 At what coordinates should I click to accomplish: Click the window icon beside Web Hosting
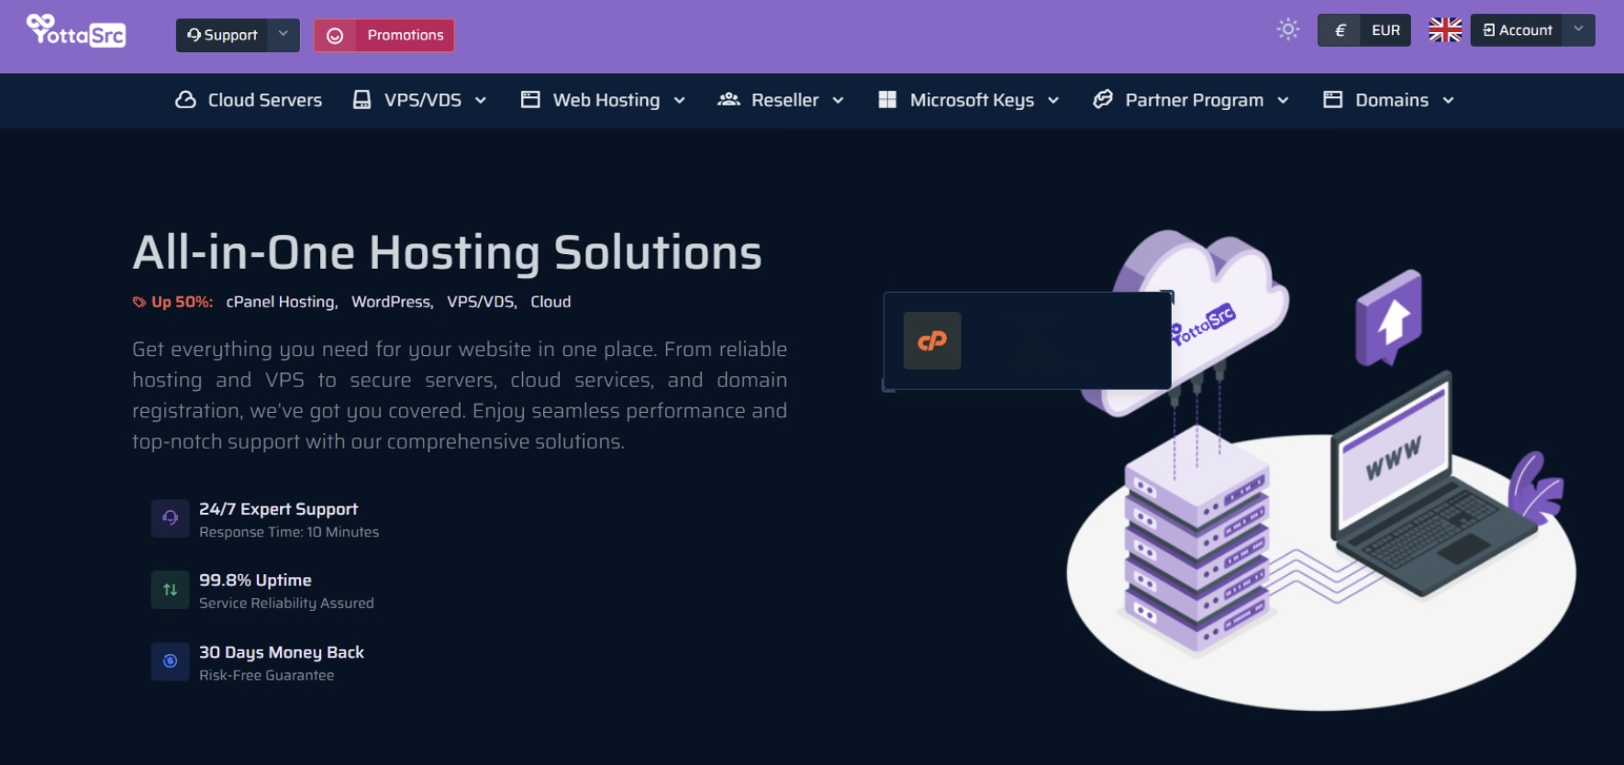pyautogui.click(x=530, y=100)
